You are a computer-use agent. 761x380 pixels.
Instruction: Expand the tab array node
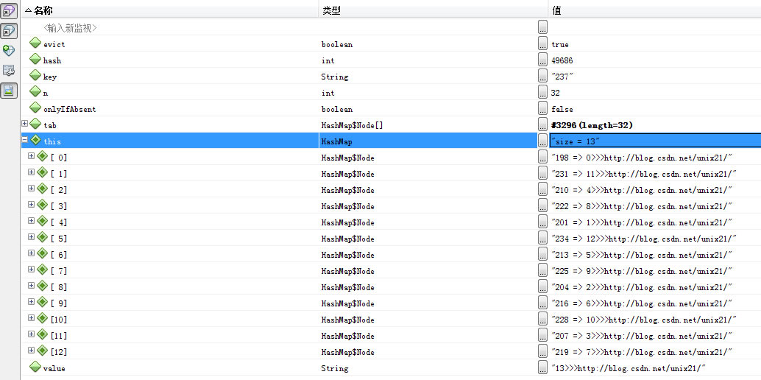[25, 124]
